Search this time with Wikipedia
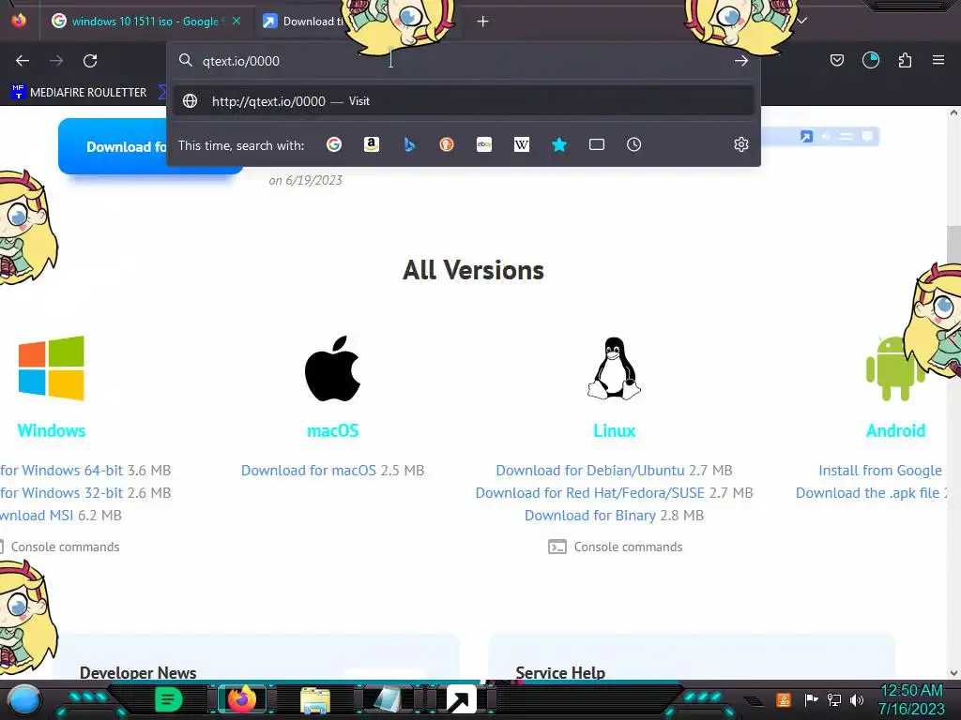The image size is (961, 720). [522, 144]
